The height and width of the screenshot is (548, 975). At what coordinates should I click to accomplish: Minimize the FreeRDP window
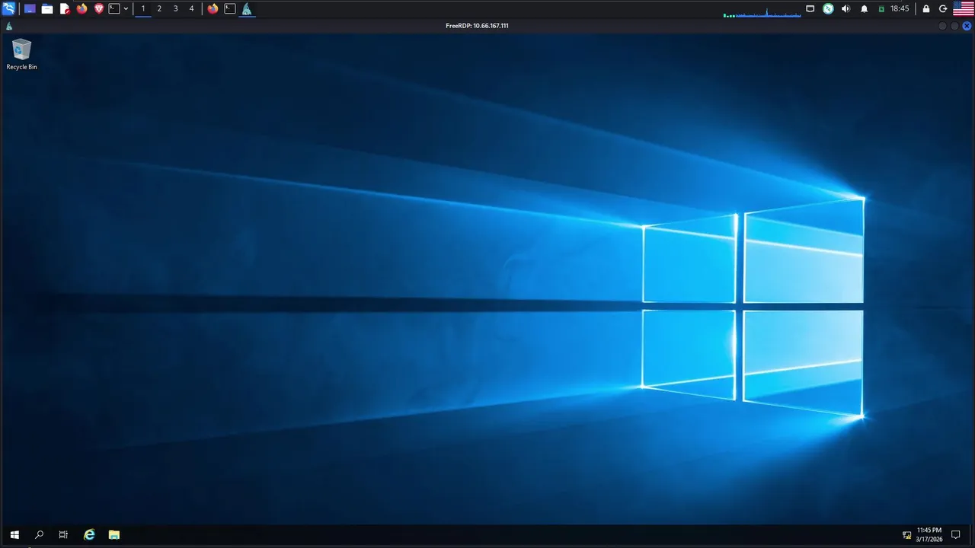(942, 26)
